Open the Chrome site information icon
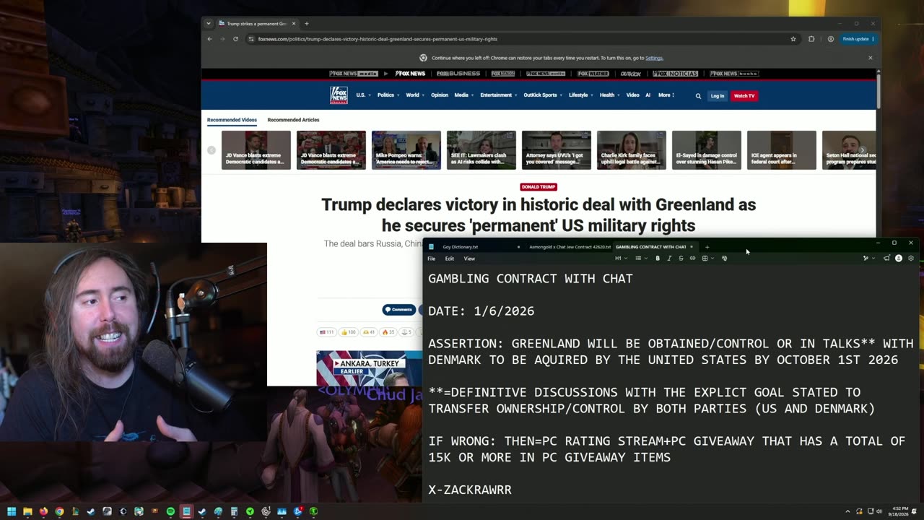 [251, 39]
